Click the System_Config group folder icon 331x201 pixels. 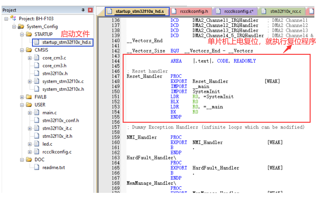(x=21, y=26)
